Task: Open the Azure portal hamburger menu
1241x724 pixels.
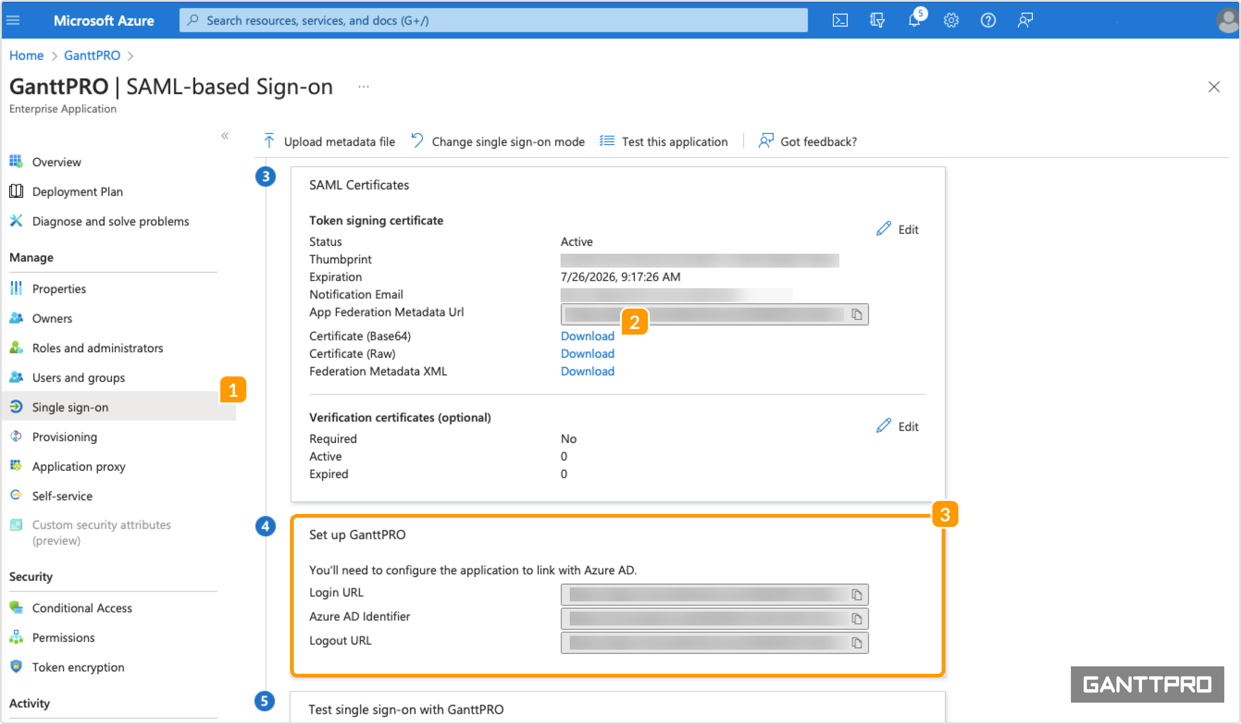Action: coord(13,20)
